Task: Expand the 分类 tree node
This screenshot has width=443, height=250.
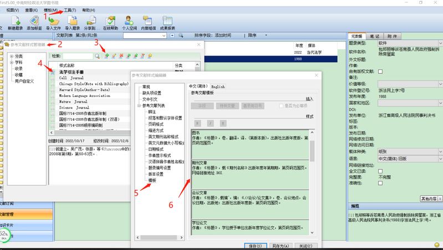Action: click(12, 56)
